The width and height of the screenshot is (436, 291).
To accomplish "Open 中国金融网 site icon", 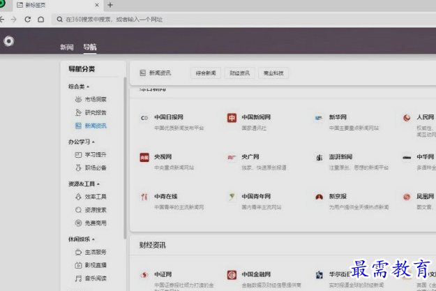I will pos(232,275).
